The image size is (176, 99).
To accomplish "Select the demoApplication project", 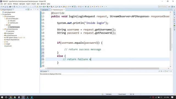I will pyautogui.click(x=10, y=12).
